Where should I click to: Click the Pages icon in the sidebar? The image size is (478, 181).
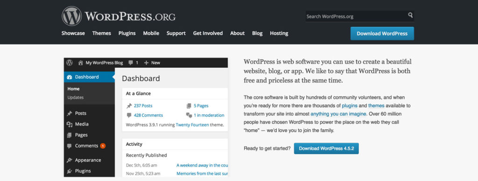(x=70, y=135)
